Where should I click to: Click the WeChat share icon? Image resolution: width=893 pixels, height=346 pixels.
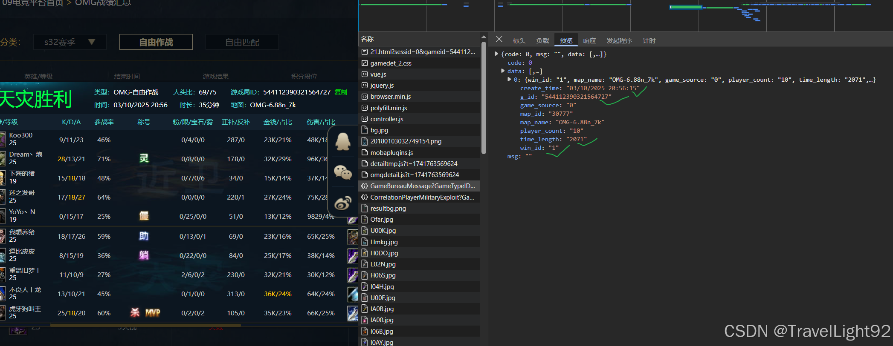coord(343,172)
